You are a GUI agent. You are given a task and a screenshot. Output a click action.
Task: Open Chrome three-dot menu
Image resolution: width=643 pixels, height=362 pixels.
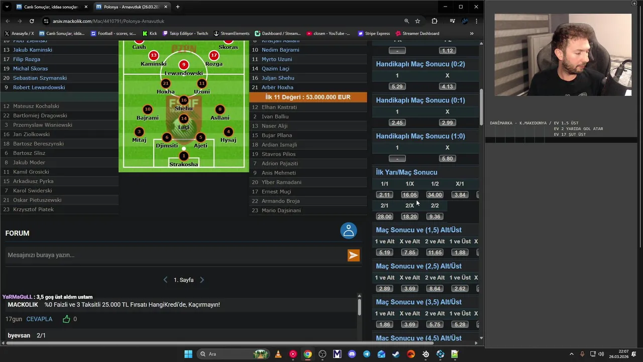coord(476,21)
